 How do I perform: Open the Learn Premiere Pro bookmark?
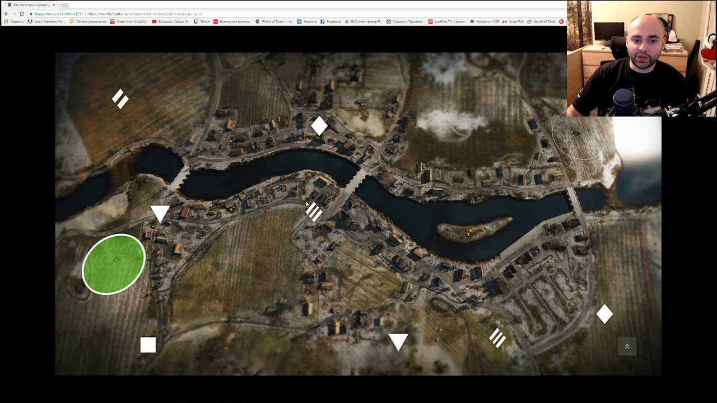tap(46, 21)
